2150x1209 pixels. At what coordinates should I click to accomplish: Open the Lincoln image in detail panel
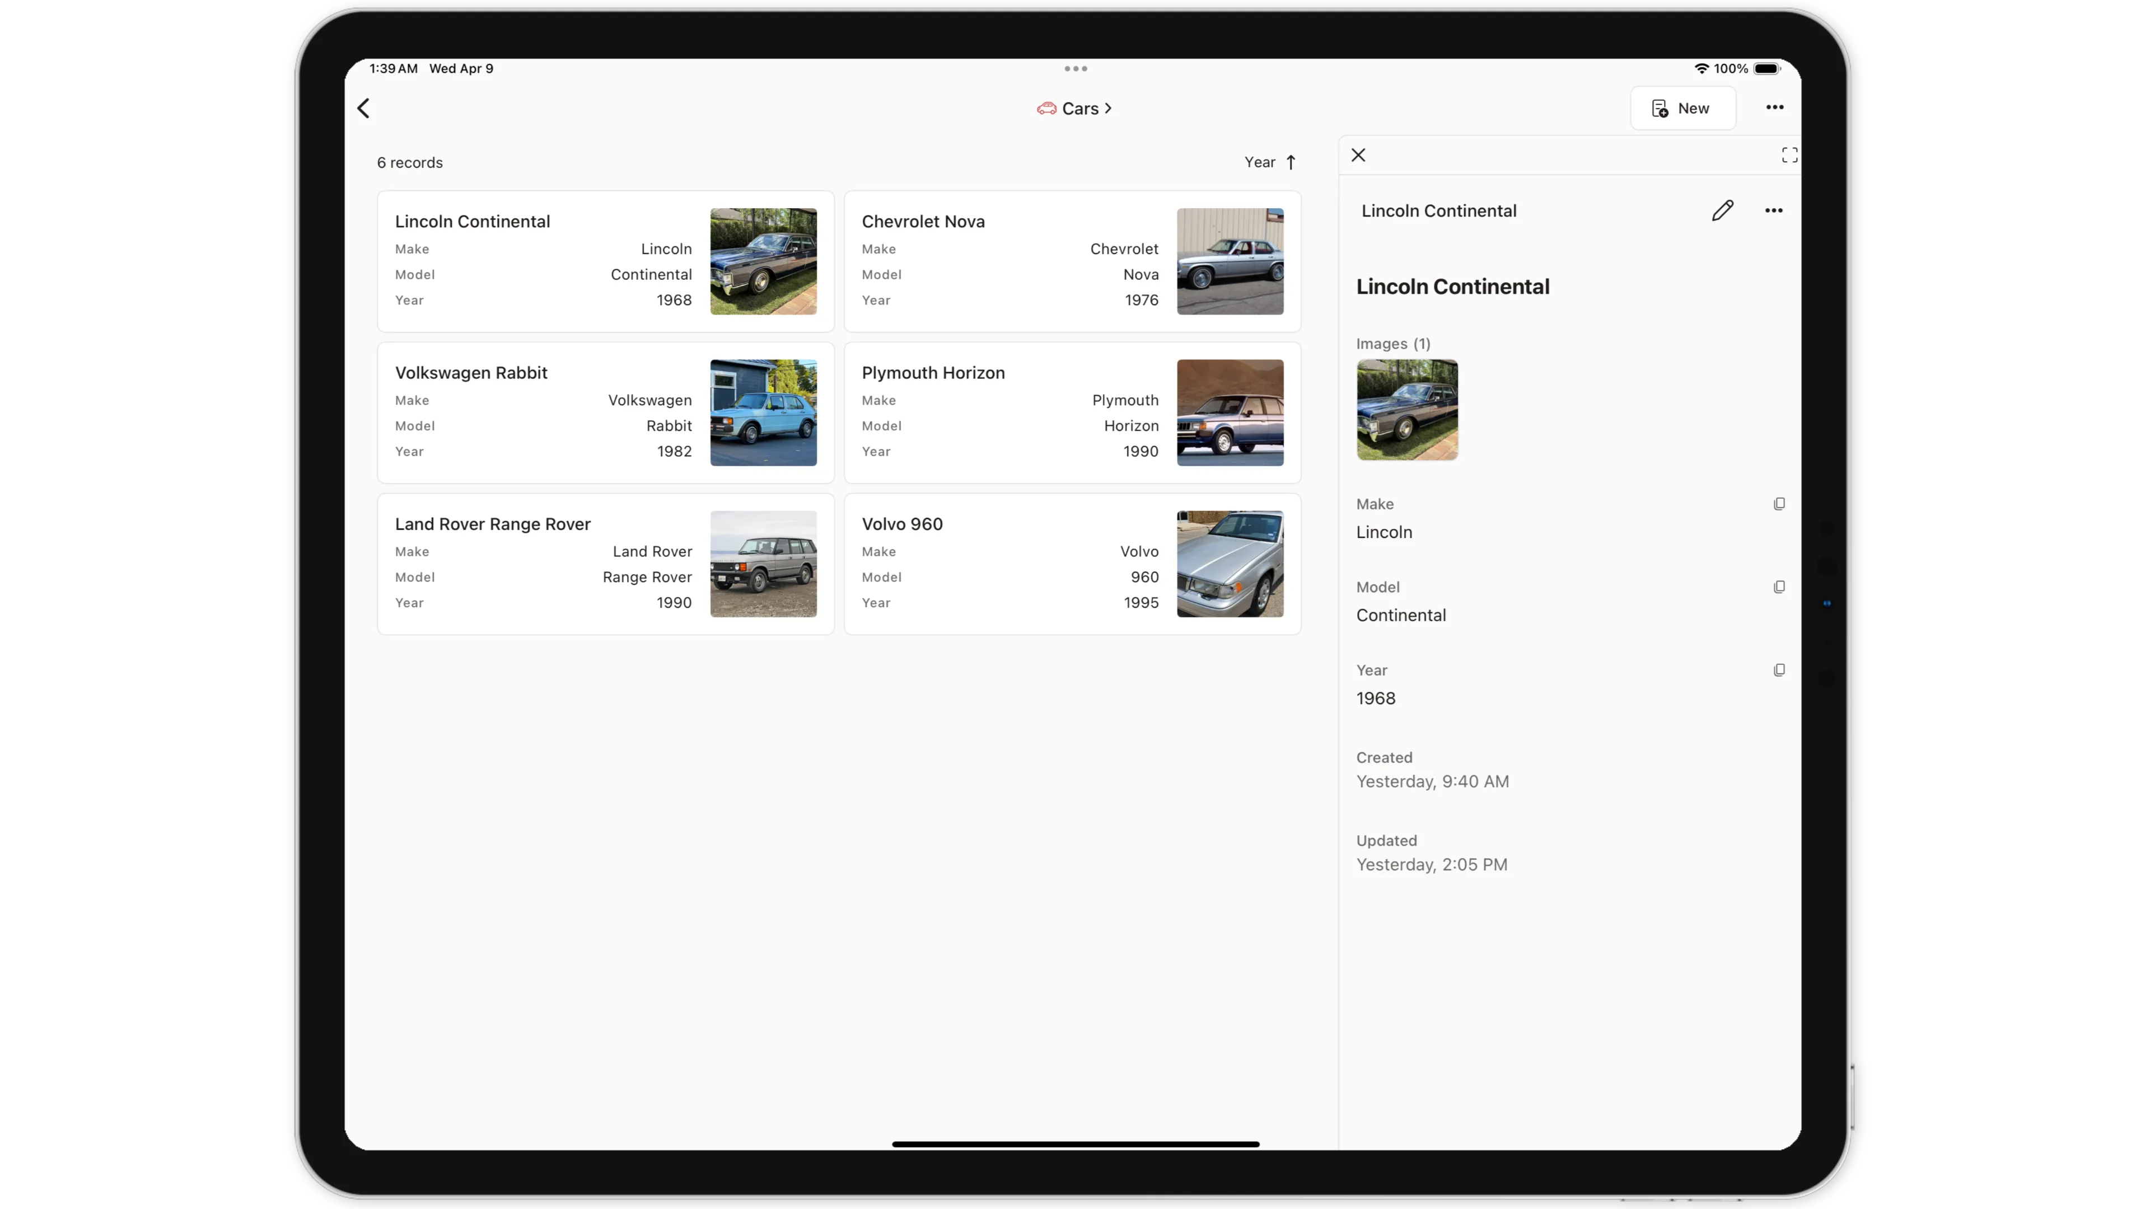coord(1406,410)
